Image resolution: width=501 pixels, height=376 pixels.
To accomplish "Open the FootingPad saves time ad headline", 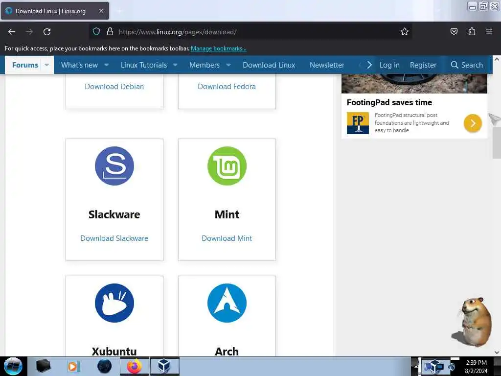I will point(389,102).
